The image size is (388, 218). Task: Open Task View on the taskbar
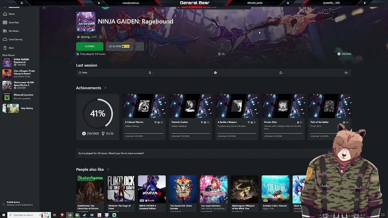point(55,215)
